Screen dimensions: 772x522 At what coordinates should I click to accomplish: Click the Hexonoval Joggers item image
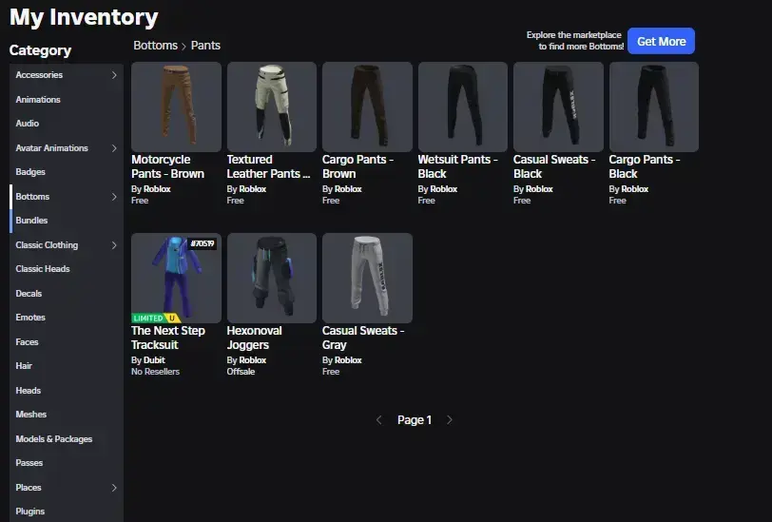272,278
